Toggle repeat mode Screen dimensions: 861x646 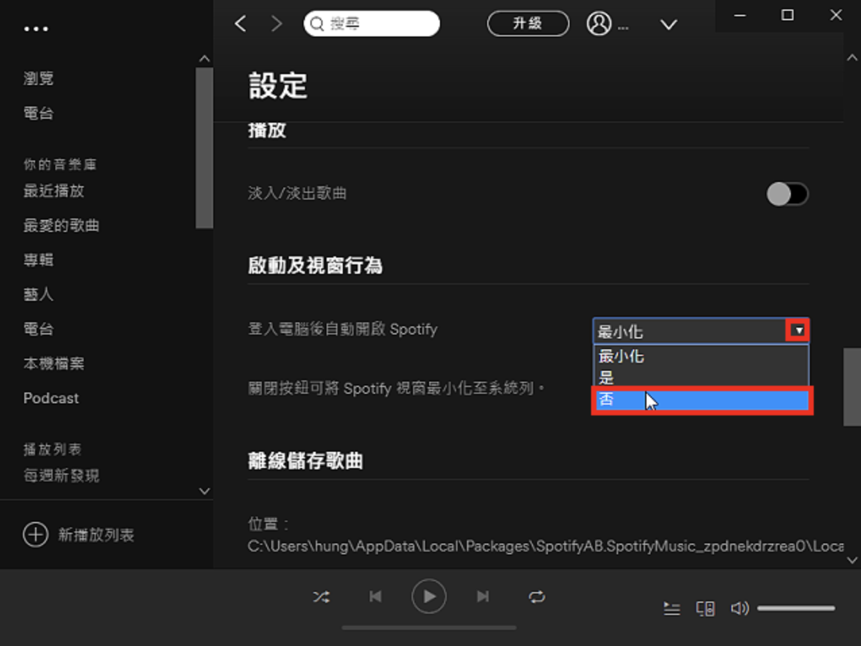(537, 597)
